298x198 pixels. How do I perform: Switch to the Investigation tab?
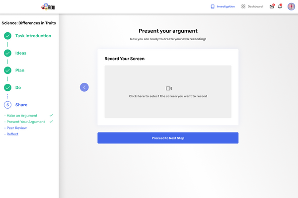[x=223, y=6]
